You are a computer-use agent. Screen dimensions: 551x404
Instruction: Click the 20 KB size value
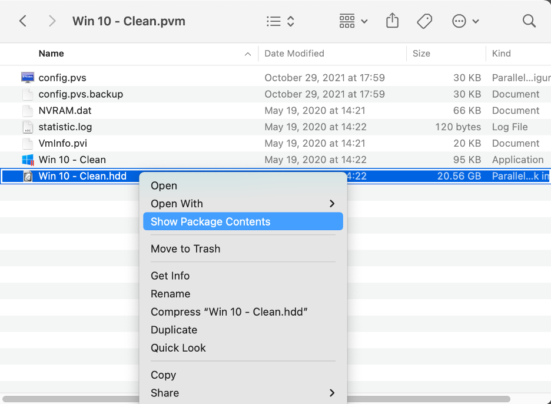pyautogui.click(x=467, y=143)
